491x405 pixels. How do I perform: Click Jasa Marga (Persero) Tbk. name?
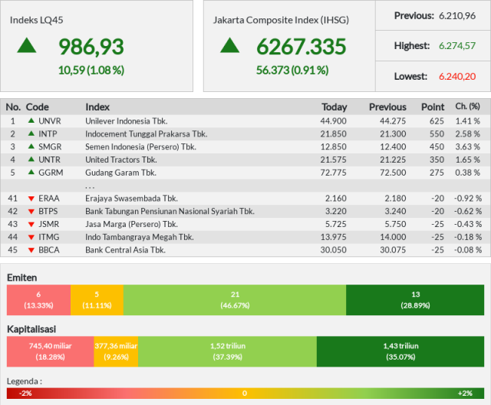(131, 224)
